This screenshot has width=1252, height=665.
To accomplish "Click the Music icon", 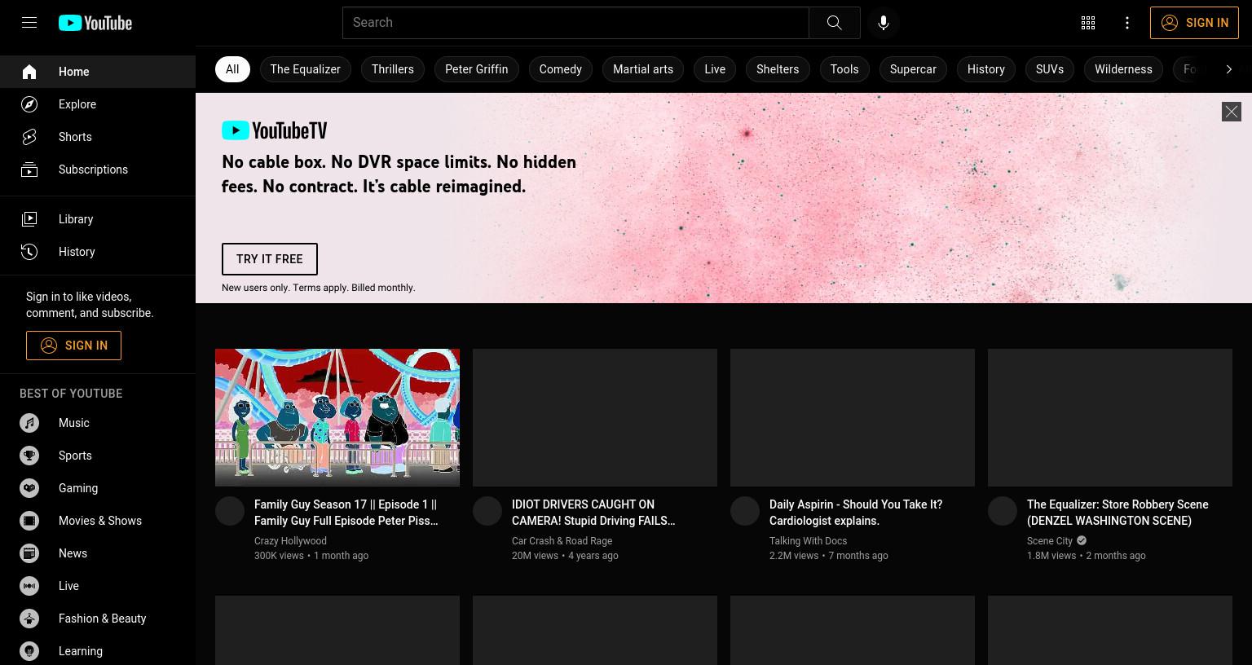I will [x=29, y=423].
